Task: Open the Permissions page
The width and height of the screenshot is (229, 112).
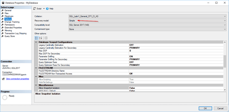Action: pyautogui.click(x=10, y=25)
